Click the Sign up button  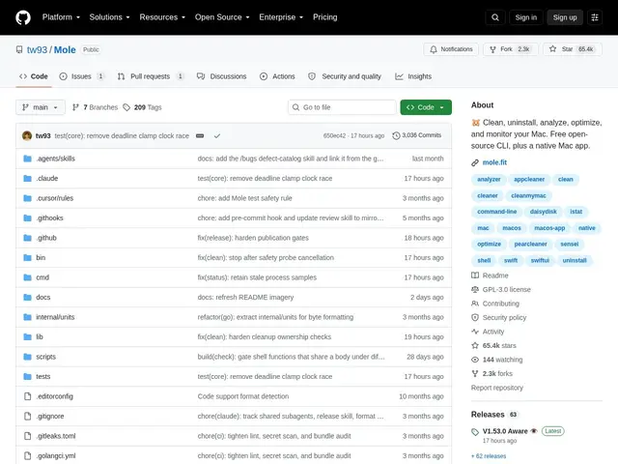tap(565, 17)
